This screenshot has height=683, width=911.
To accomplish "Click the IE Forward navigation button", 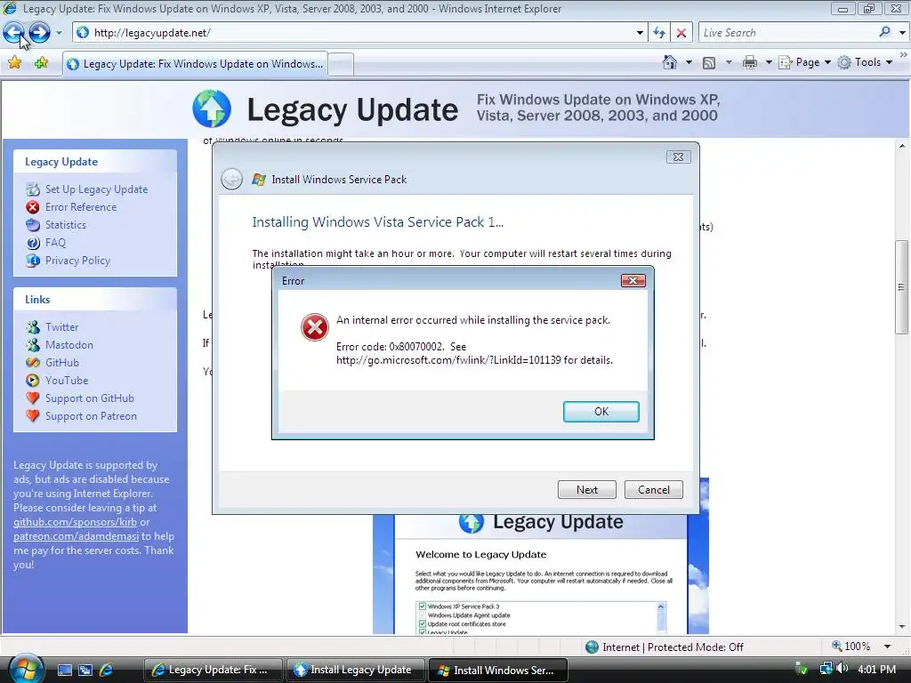I will click(39, 33).
